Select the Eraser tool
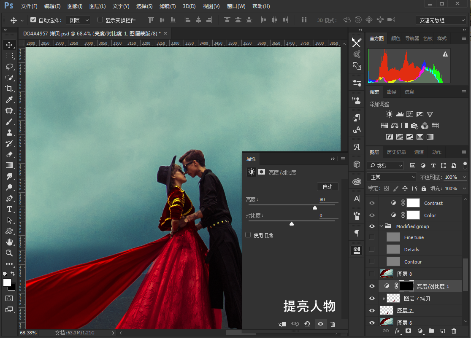 point(9,154)
